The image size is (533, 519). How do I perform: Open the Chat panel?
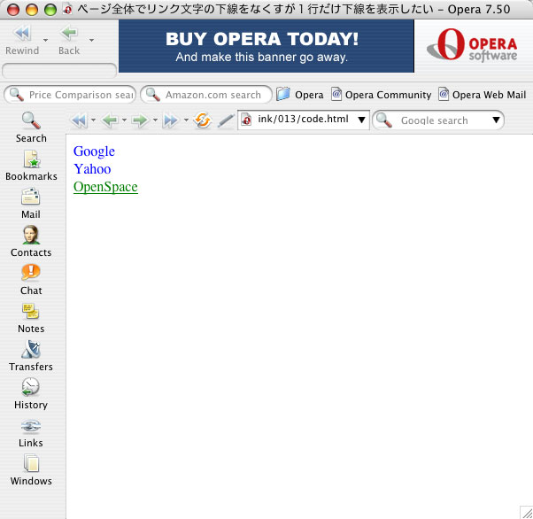pyautogui.click(x=31, y=280)
